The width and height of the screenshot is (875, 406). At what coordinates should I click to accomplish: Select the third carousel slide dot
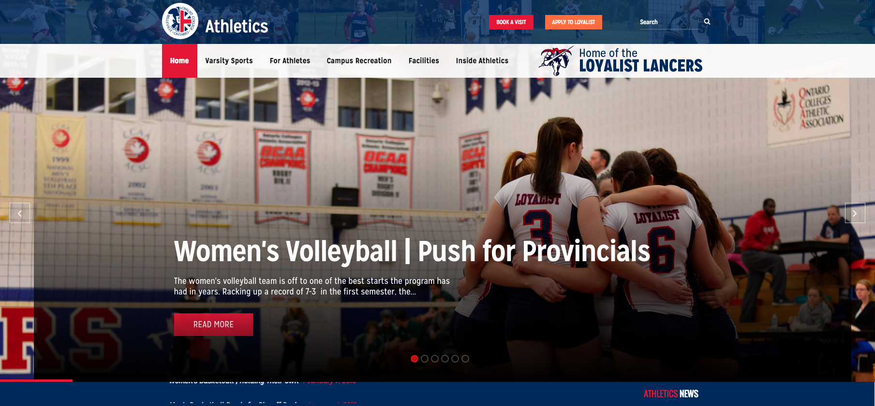pyautogui.click(x=435, y=359)
